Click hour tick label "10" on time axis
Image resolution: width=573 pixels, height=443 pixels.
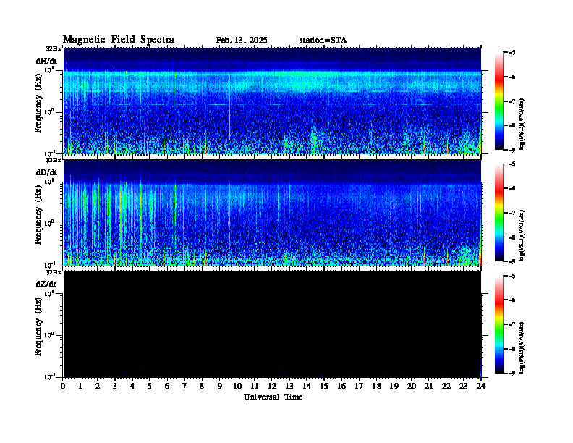237,387
